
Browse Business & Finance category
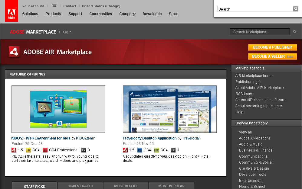[x=256, y=150]
